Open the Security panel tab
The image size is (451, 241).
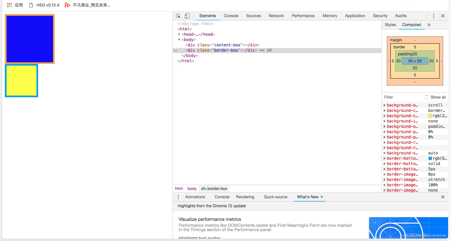[380, 16]
